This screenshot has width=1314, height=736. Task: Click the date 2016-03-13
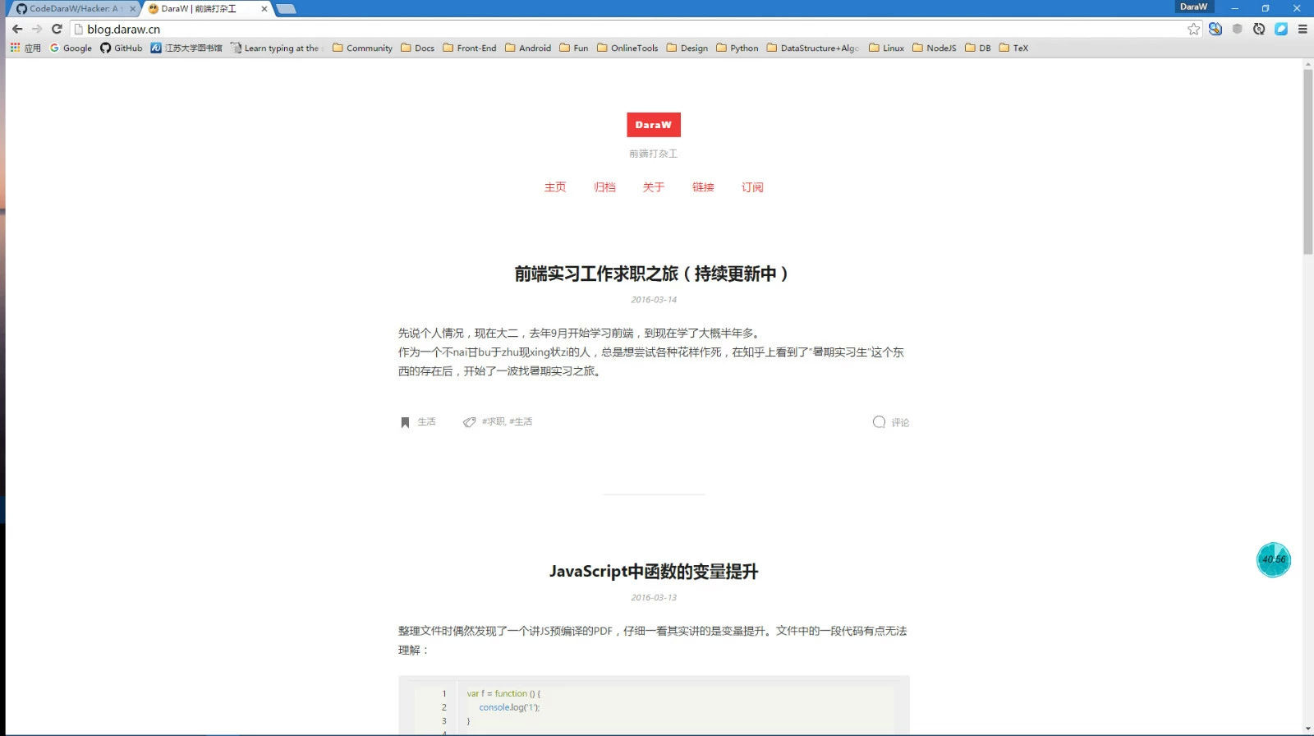pos(654,598)
